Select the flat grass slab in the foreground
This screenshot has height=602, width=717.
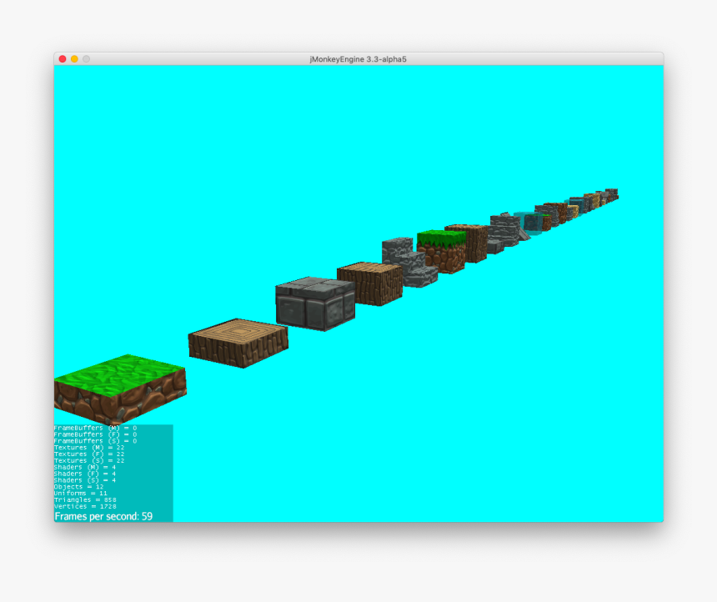120,389
